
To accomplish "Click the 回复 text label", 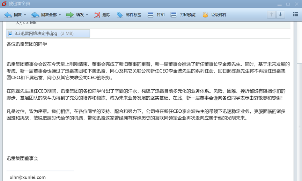I will pos(18,15).
